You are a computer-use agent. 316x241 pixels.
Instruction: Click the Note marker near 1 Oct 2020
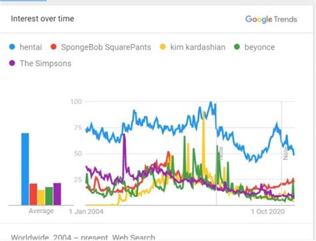[285, 153]
